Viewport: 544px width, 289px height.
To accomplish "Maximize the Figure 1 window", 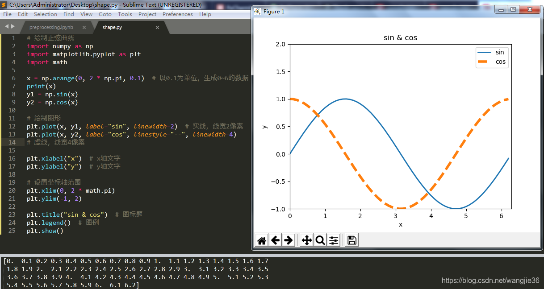I will pos(513,9).
